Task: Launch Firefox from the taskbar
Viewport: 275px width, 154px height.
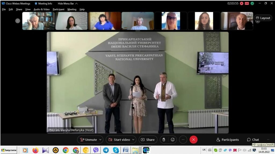Action: tap(35, 150)
